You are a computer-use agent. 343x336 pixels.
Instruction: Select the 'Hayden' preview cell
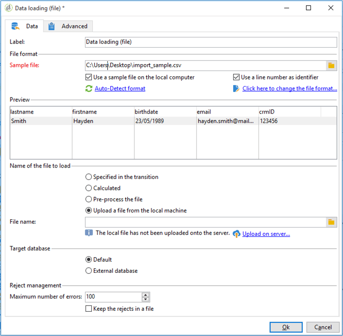tap(103, 121)
